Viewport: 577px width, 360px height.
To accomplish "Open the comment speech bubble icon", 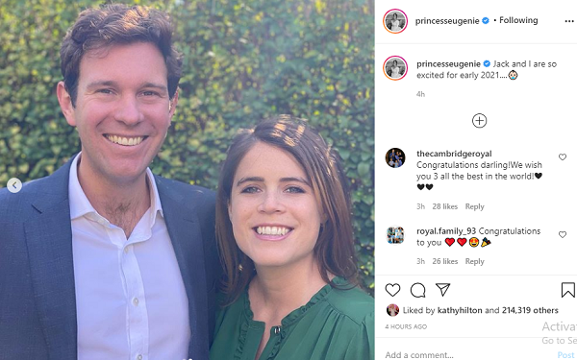I will pos(418,290).
